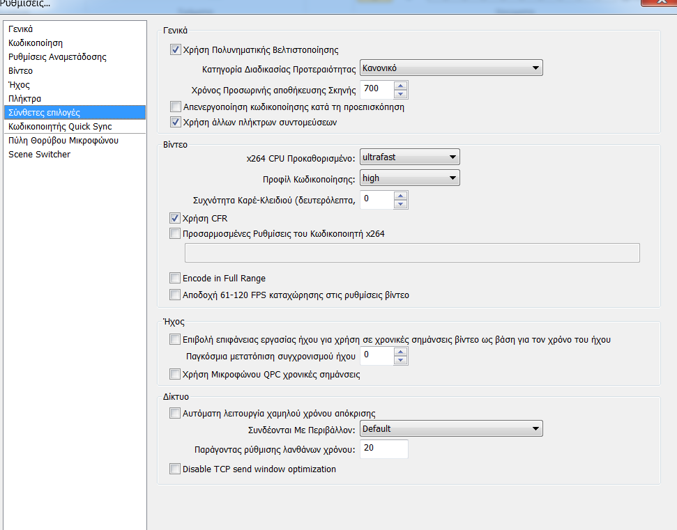The height and width of the screenshot is (530, 677).
Task: Toggle Χρήση Πολυνηματικής Βελτιστοποίησης checkbox
Action: 175,49
